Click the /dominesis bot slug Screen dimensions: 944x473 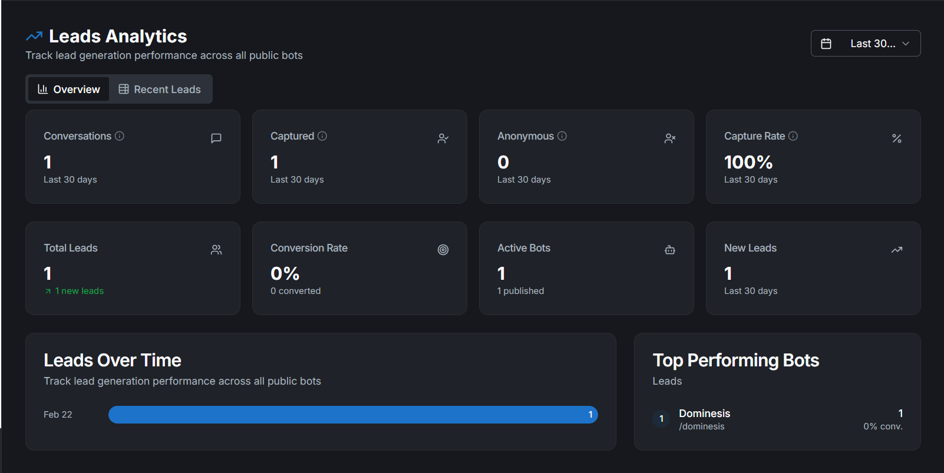coord(702,426)
